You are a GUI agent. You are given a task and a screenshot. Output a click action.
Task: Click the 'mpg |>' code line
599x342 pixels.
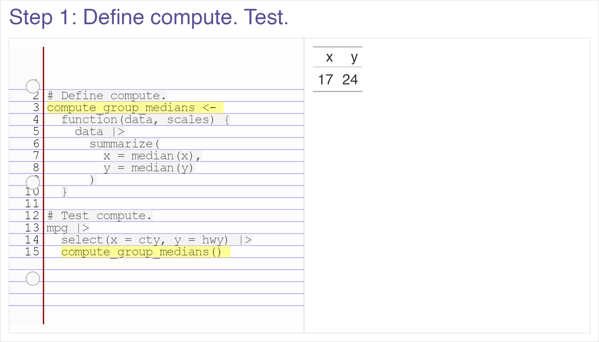pos(68,228)
